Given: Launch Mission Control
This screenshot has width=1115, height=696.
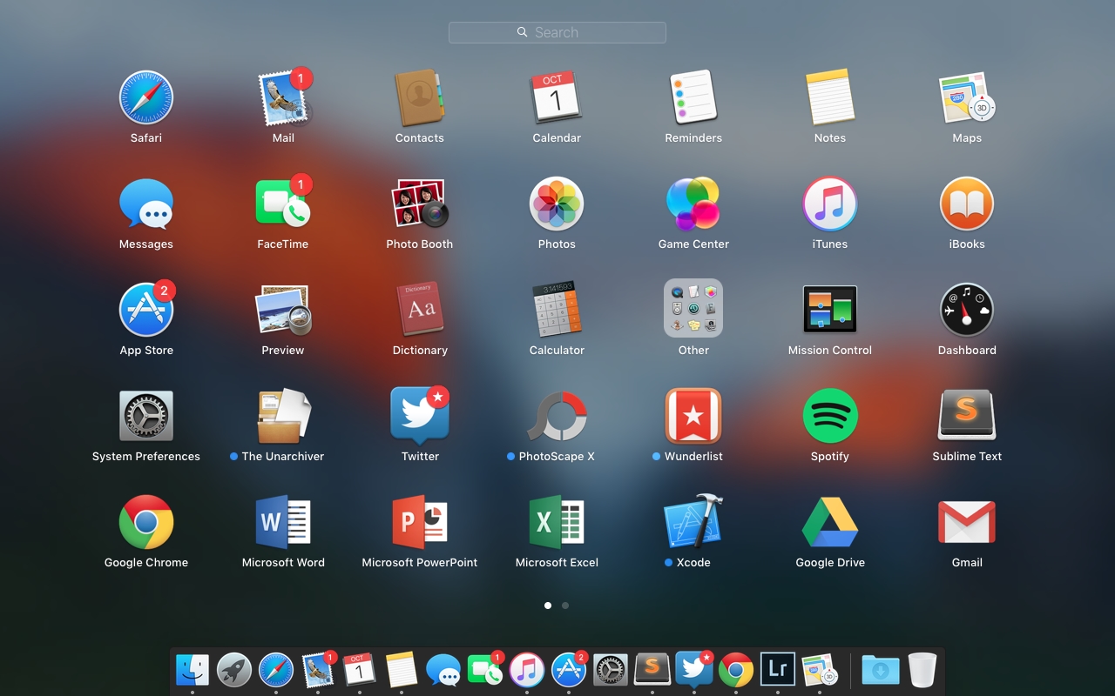Looking at the screenshot, I should pyautogui.click(x=830, y=309).
